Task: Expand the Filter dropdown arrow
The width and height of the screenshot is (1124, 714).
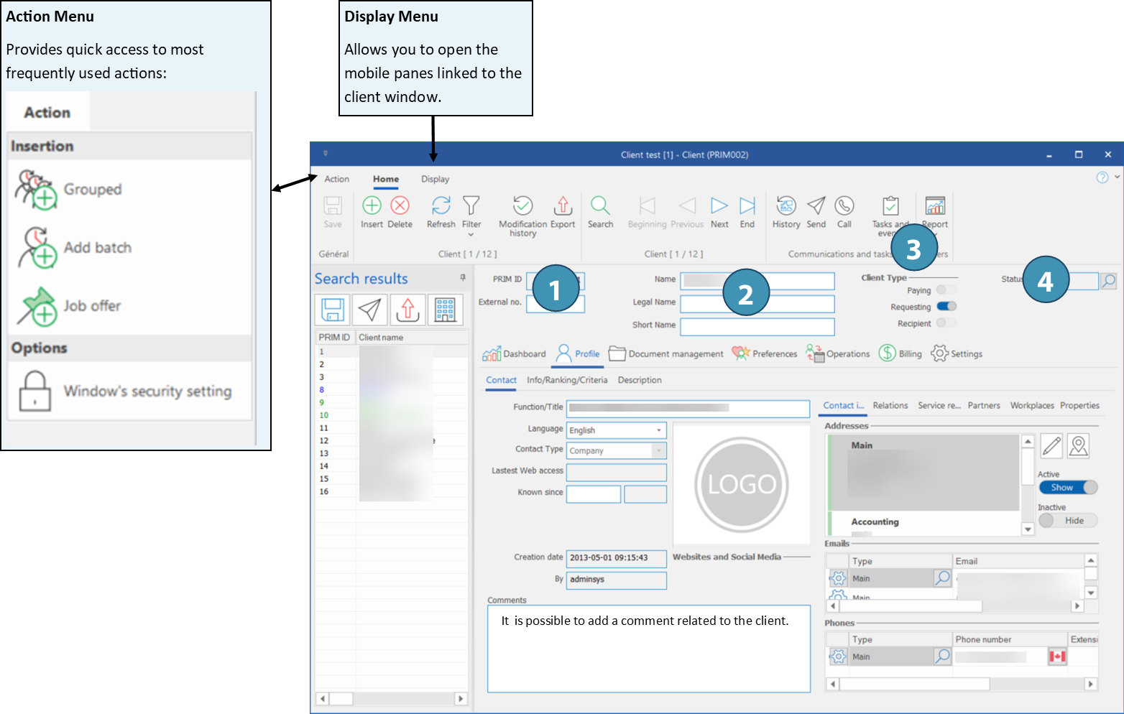Action: pos(471,234)
